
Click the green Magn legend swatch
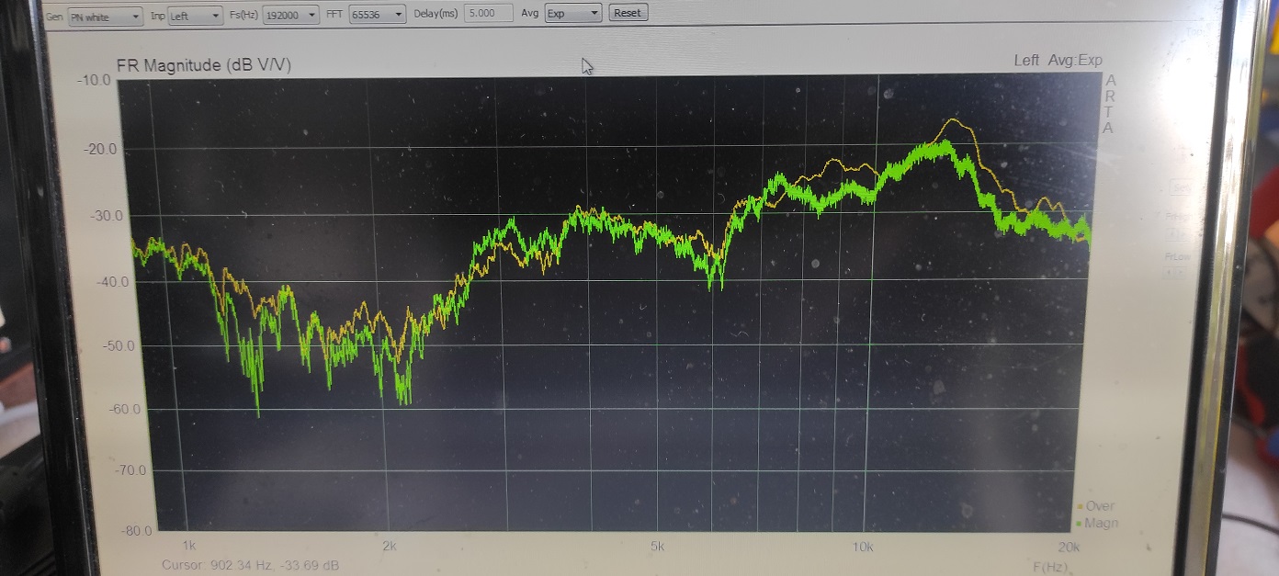click(x=1080, y=524)
